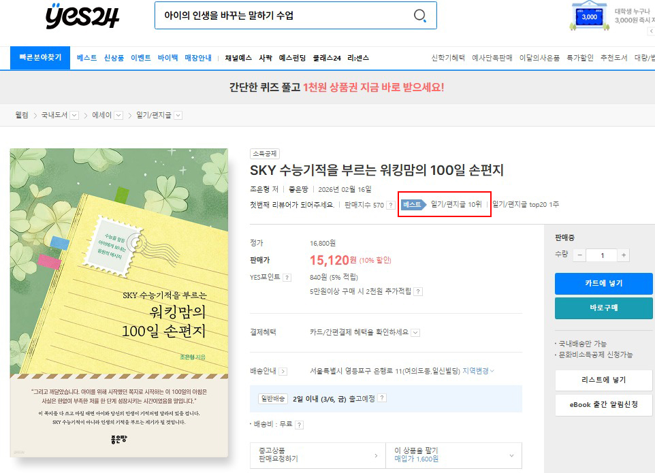Decrease quantity with the minus button
Viewport: 655px width, 473px height.
click(x=579, y=255)
